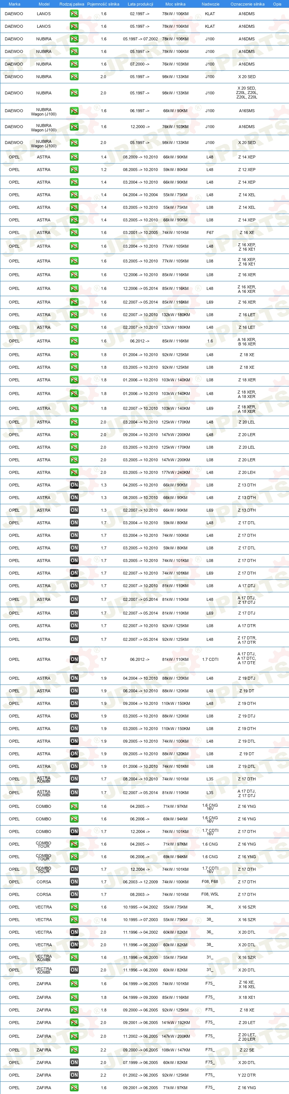Click 'KLAT' body cell in Lanos 02.1997 row
Image resolution: width=289 pixels, height=1094 pixels.
210,14
